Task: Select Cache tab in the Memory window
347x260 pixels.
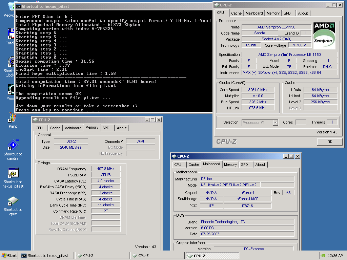Action: [55, 128]
